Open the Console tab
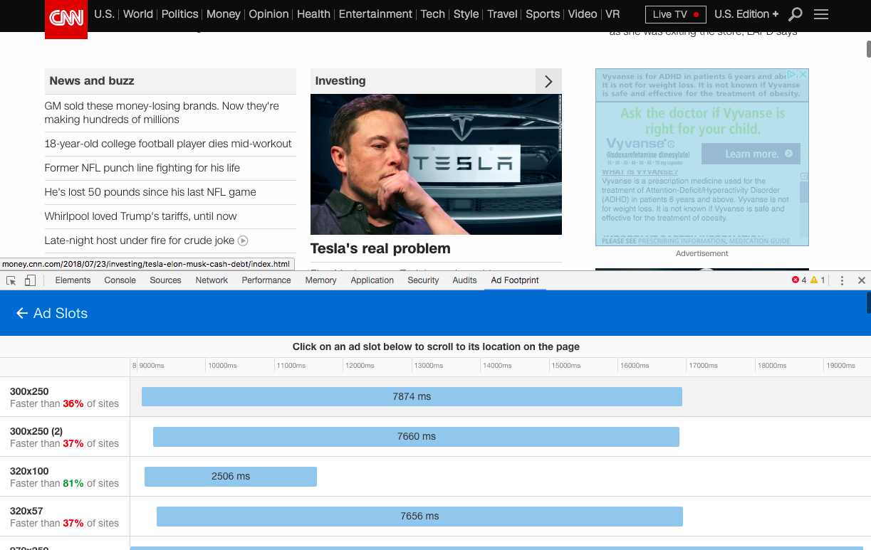Image resolution: width=871 pixels, height=550 pixels. 120,280
